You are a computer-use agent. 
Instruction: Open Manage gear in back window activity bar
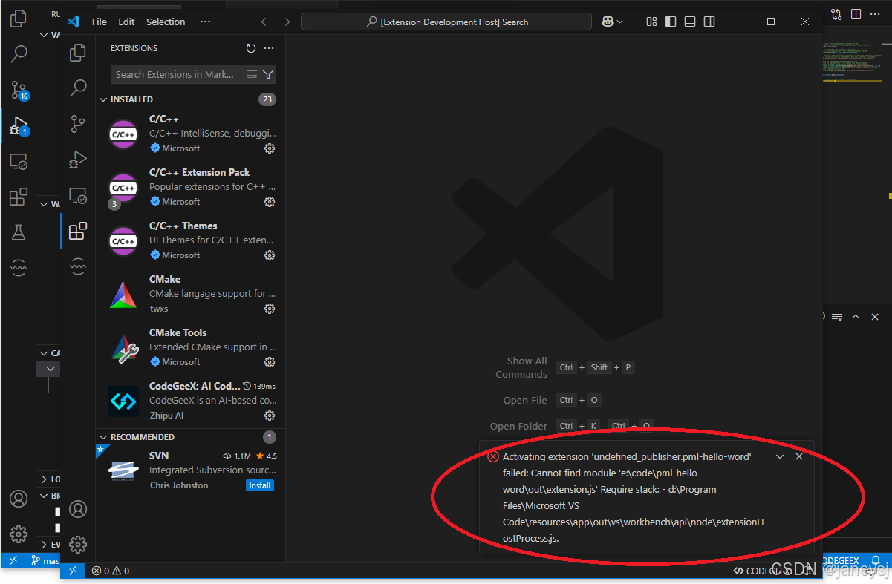(19, 534)
